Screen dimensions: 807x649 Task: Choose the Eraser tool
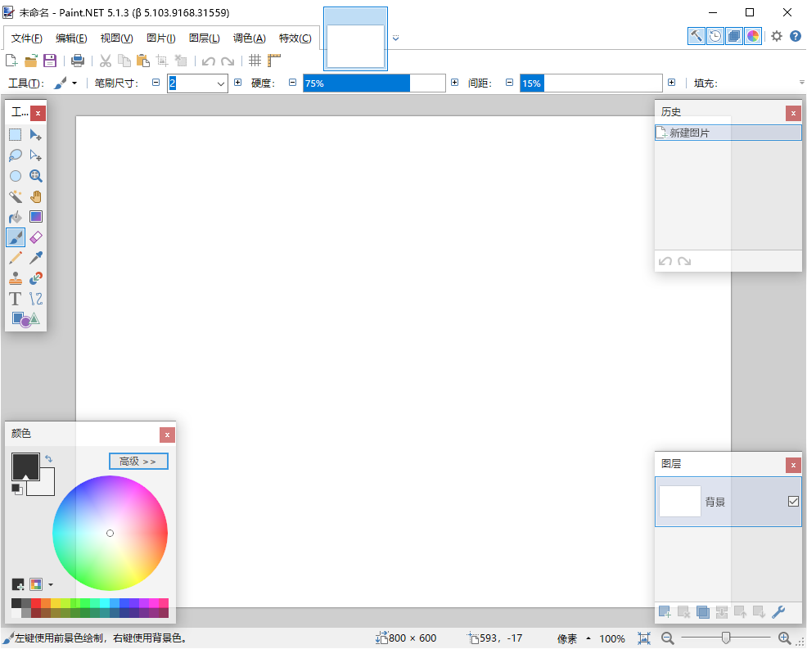click(36, 237)
